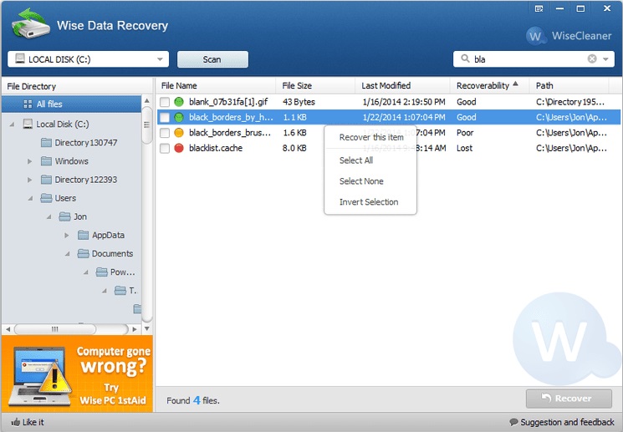The width and height of the screenshot is (623, 432).
Task: Click the magnifier icon in search box
Action: pyautogui.click(x=463, y=59)
